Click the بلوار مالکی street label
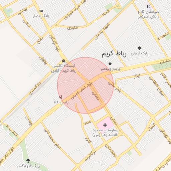Image resolution: width=171 pixels, height=171 pixels. [x=114, y=87]
